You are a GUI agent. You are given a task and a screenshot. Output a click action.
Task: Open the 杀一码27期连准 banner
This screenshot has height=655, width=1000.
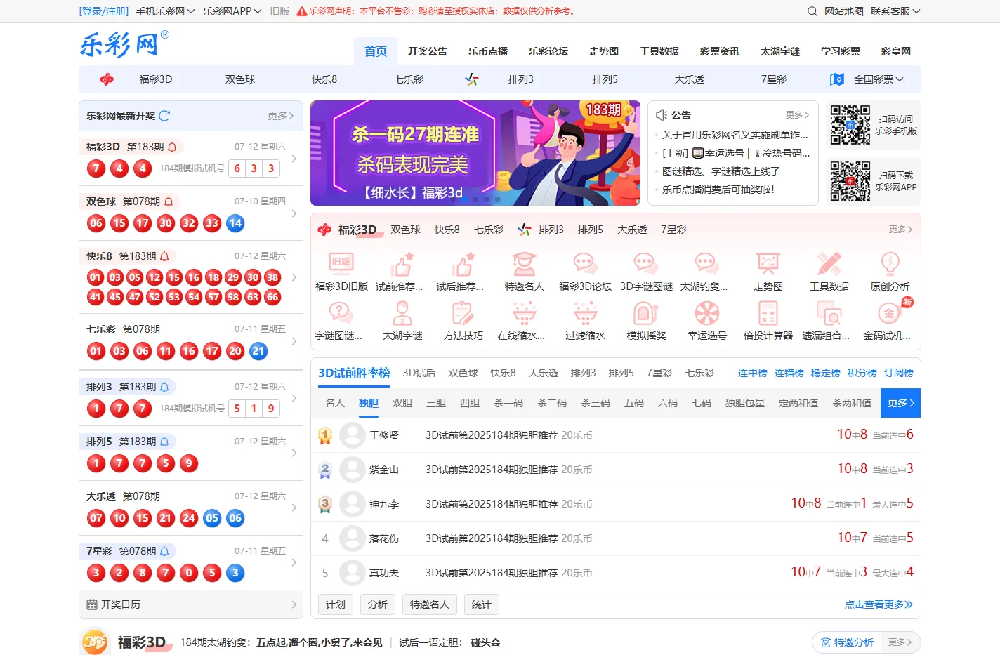(475, 153)
